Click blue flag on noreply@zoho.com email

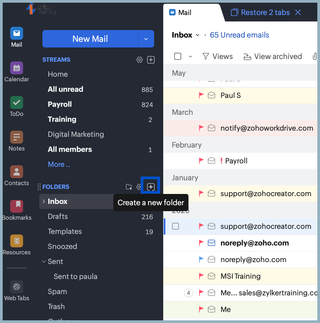point(201,259)
